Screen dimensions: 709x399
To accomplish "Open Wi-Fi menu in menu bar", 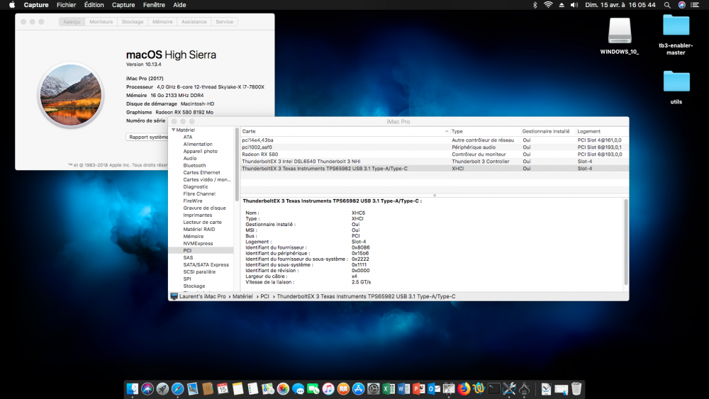I will click(x=548, y=5).
